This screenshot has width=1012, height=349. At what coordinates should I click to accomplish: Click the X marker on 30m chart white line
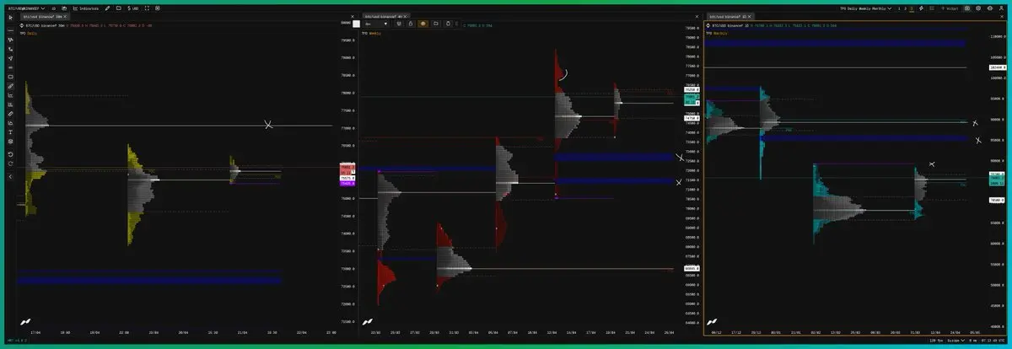[268, 125]
